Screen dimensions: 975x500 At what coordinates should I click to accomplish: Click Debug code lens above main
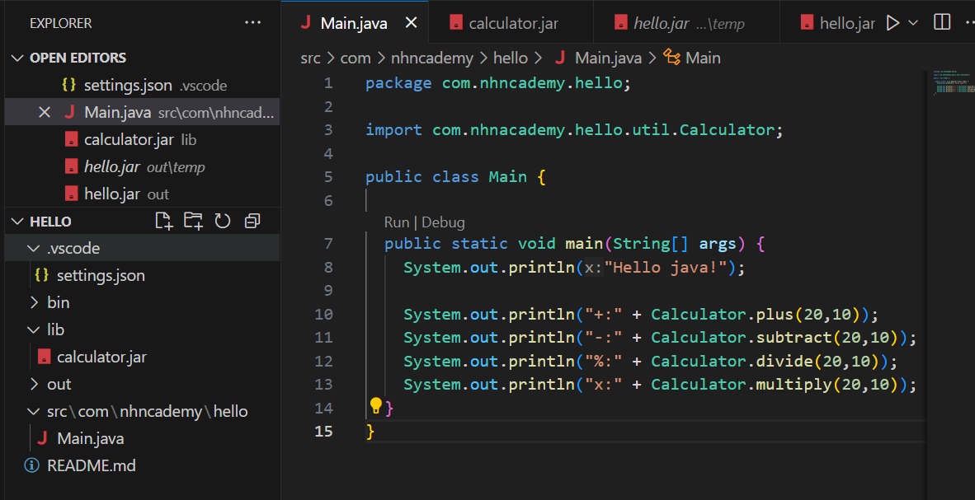pos(443,222)
